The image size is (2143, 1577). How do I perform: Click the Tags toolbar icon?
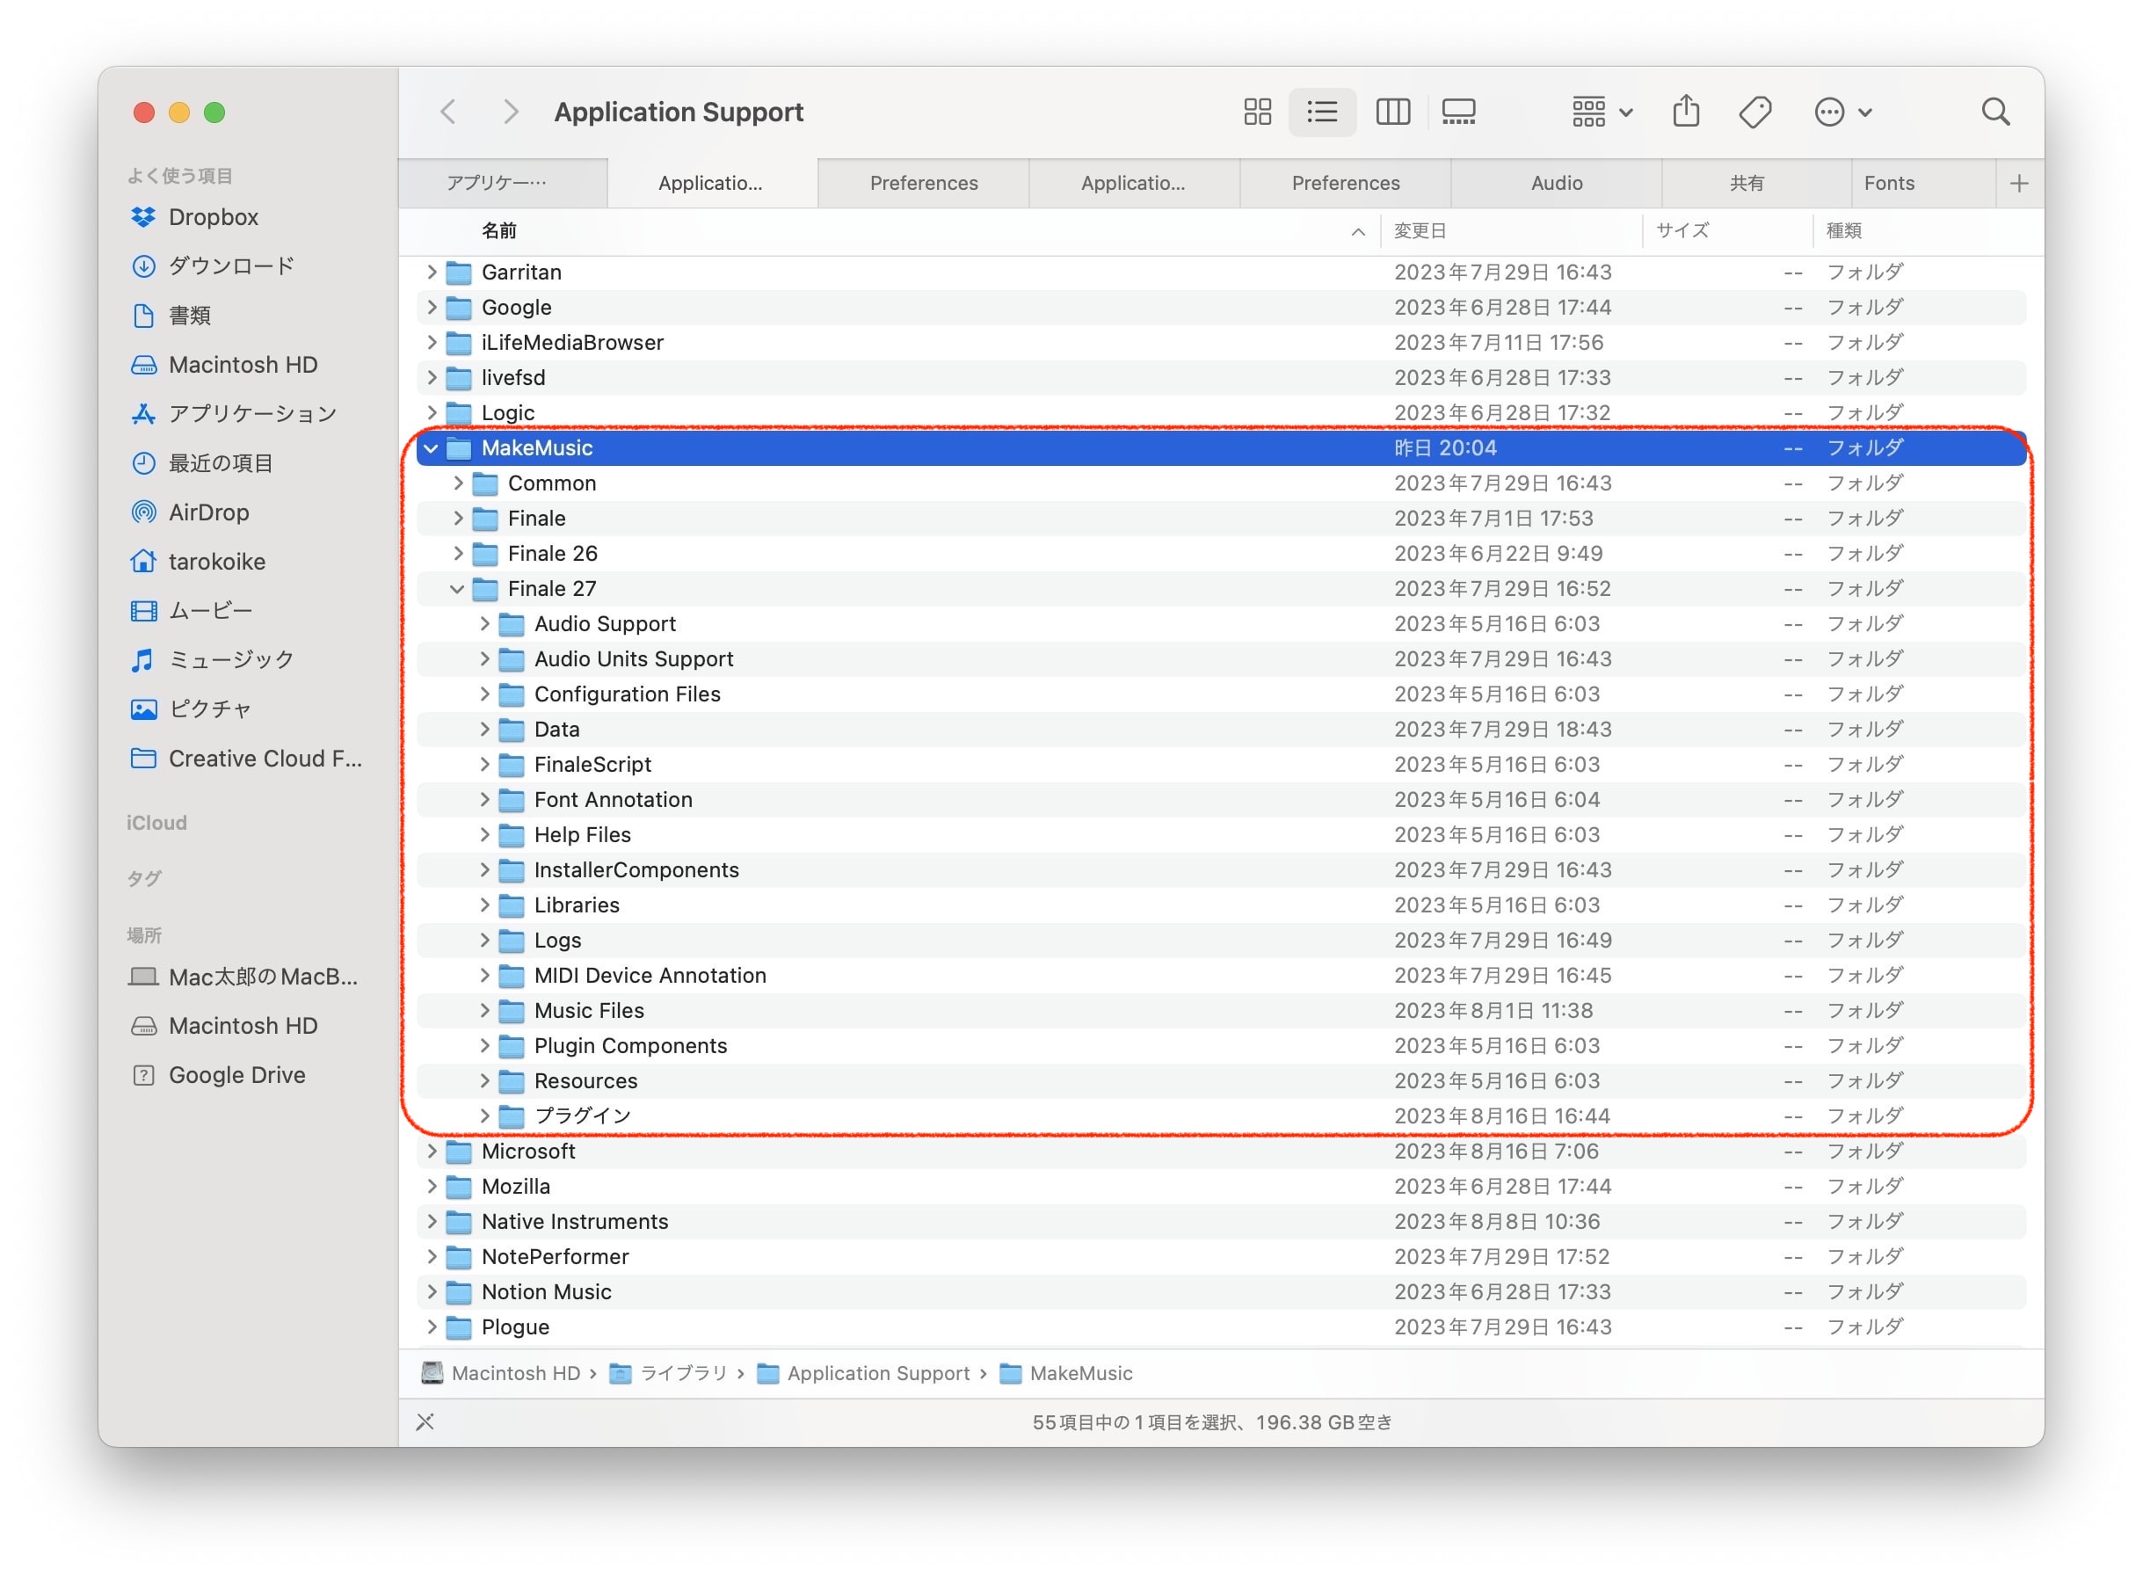tap(1754, 113)
